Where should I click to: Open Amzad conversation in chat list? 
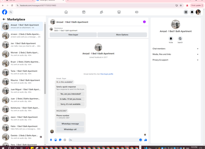coord(22,26)
